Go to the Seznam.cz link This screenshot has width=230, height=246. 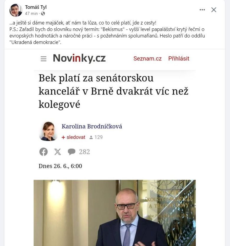pos(147,58)
